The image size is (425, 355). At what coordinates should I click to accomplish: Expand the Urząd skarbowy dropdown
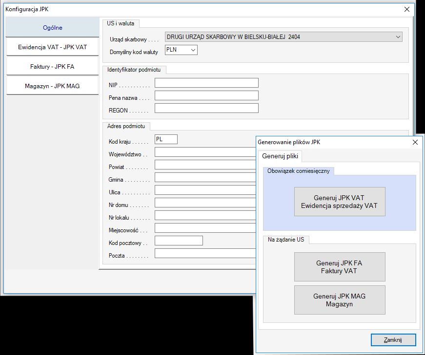[283, 37]
